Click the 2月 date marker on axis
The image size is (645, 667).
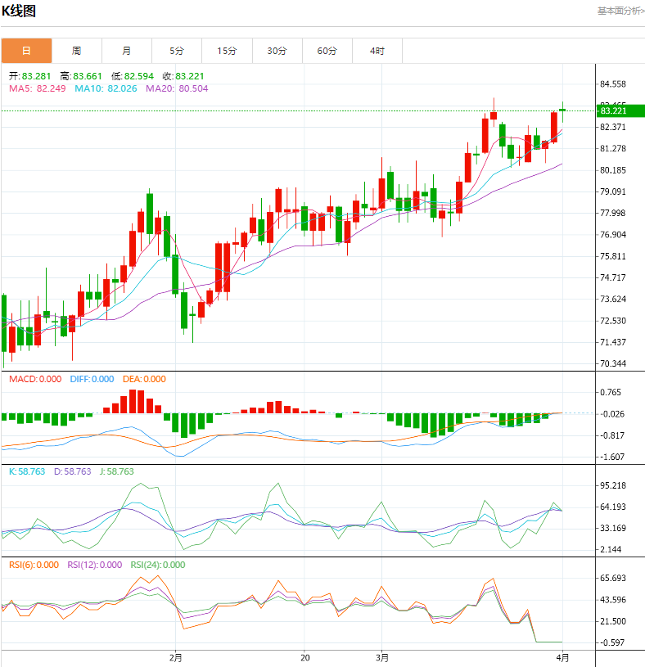[x=174, y=657]
